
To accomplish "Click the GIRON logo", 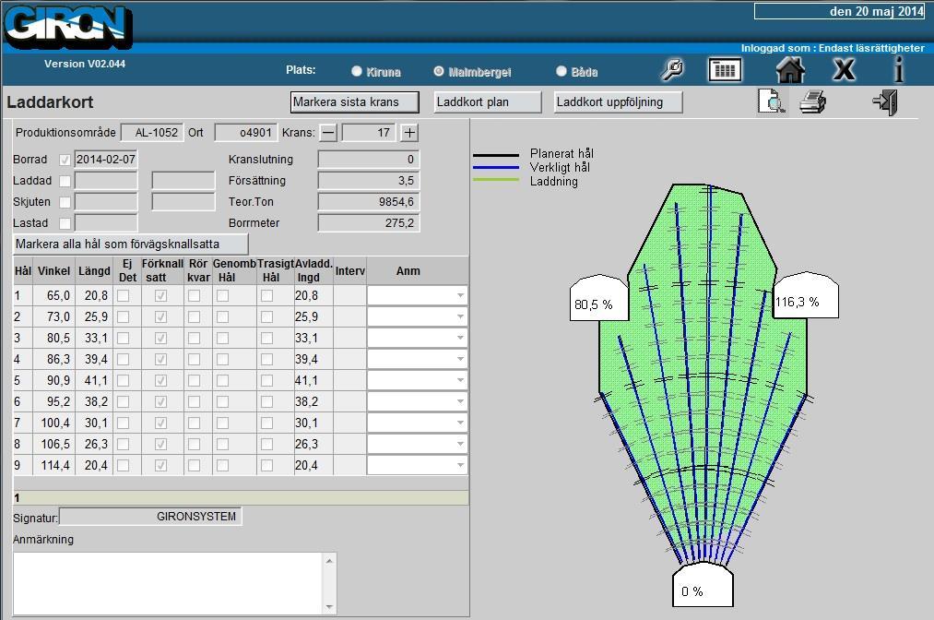I will 67,27.
